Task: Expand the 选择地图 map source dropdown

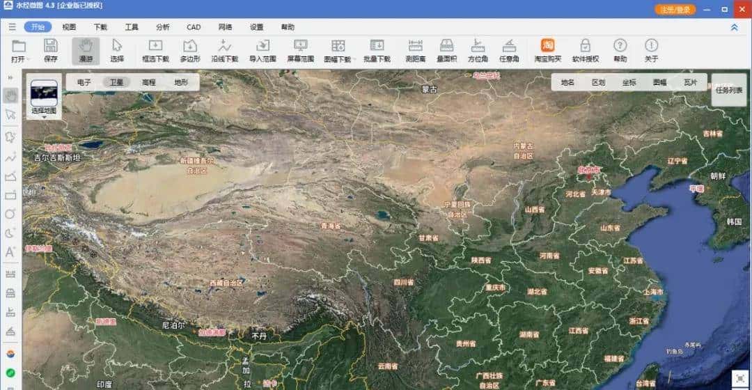Action: click(x=44, y=117)
